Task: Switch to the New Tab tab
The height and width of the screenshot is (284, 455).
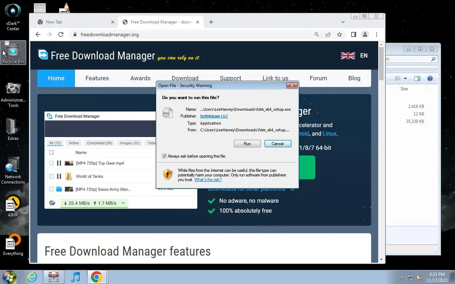Action: [75, 22]
